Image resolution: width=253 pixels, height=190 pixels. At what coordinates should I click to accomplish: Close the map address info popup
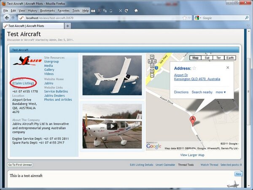point(228,68)
